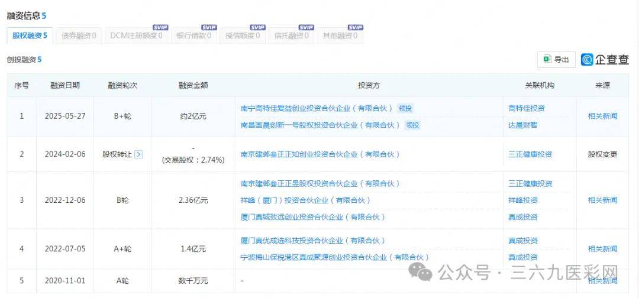Click the 融资轮次 column header
Image resolution: width=639 pixels, height=298 pixels.
122,86
